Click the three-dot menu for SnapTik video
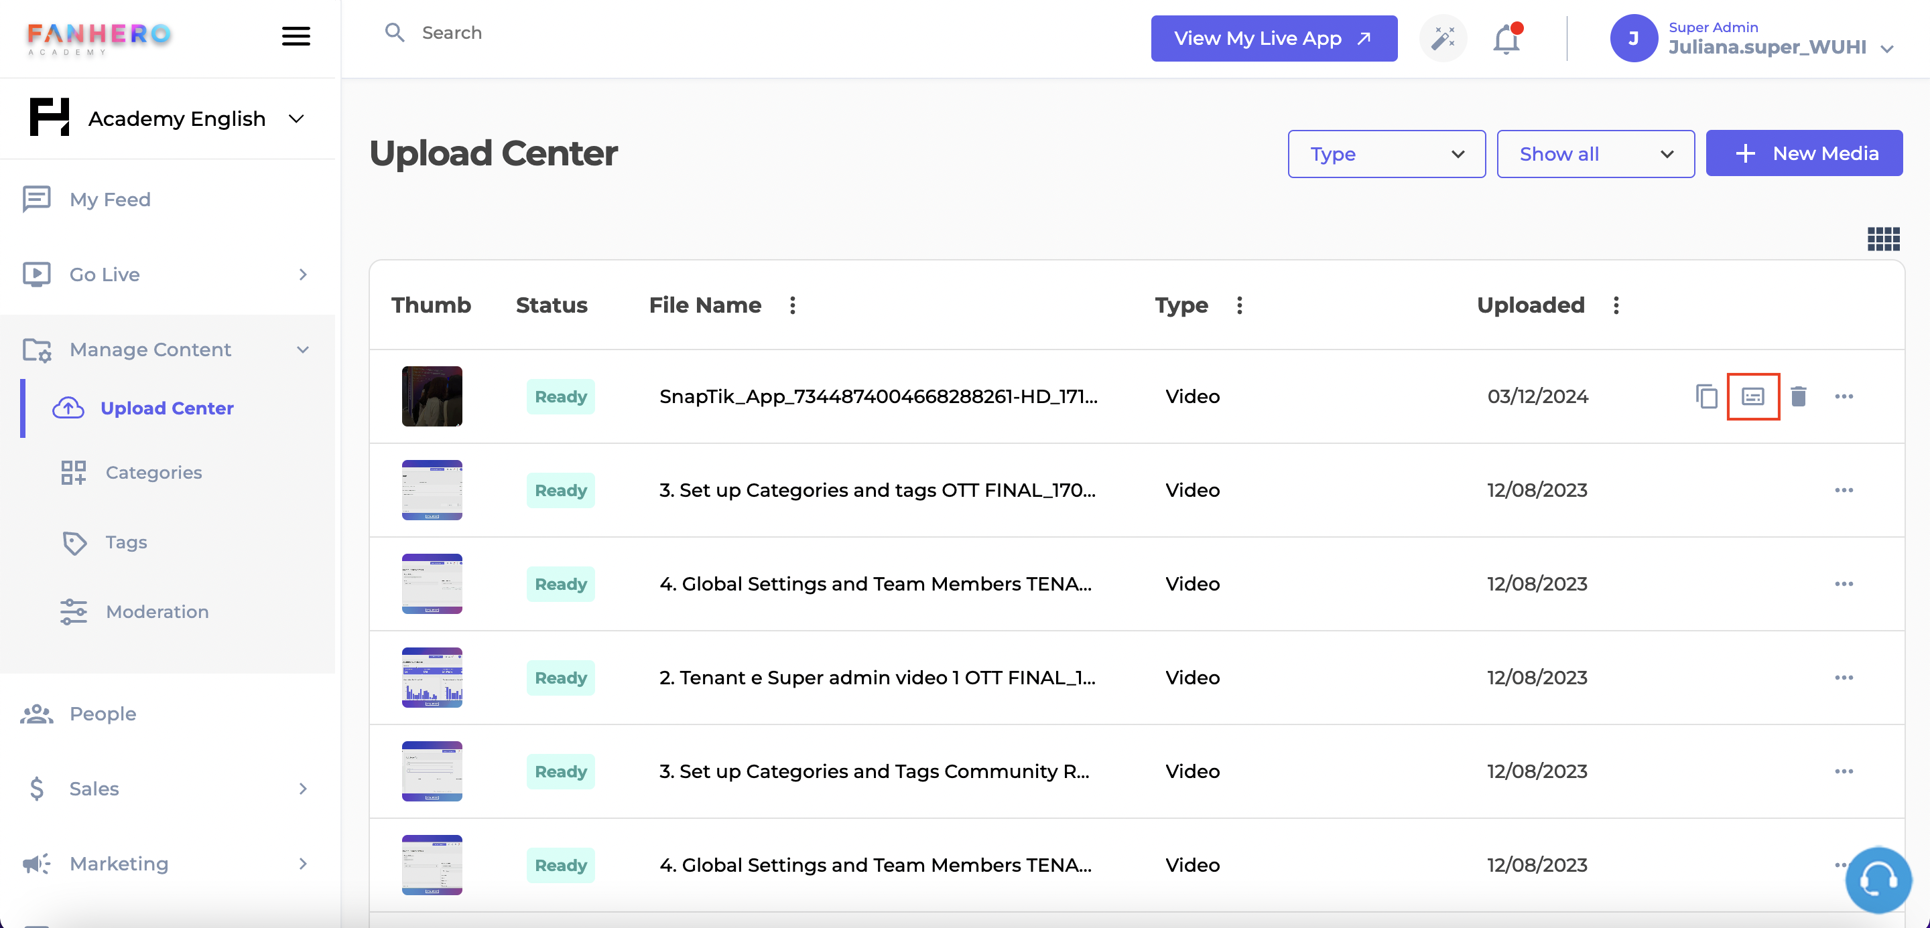This screenshot has width=1930, height=928. coord(1844,396)
